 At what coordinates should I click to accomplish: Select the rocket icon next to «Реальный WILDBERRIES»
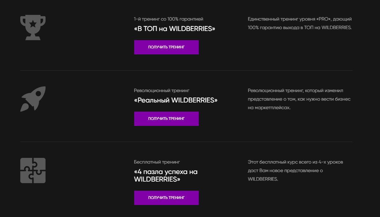(33, 99)
